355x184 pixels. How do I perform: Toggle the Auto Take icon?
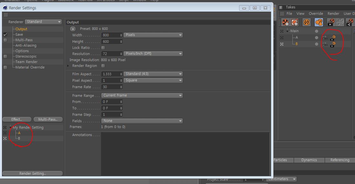point(307,22)
